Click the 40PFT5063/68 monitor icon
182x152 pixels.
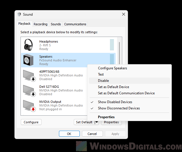(x=29, y=76)
